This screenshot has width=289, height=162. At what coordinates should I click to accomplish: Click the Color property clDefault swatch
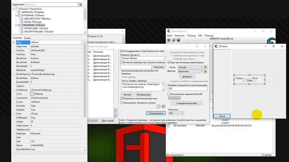click(32, 94)
